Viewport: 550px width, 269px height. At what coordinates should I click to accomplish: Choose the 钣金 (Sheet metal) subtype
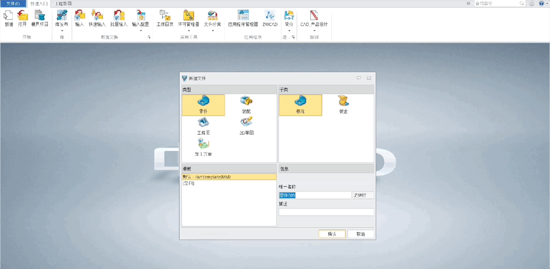coord(343,104)
